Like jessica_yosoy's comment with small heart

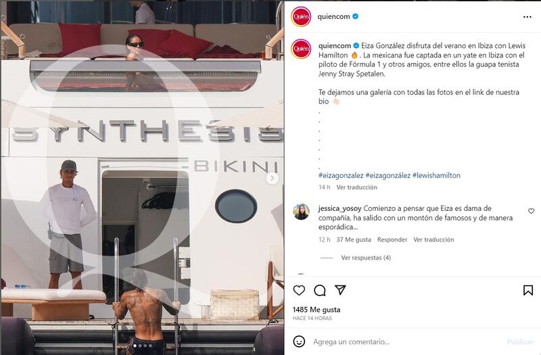[x=532, y=211]
